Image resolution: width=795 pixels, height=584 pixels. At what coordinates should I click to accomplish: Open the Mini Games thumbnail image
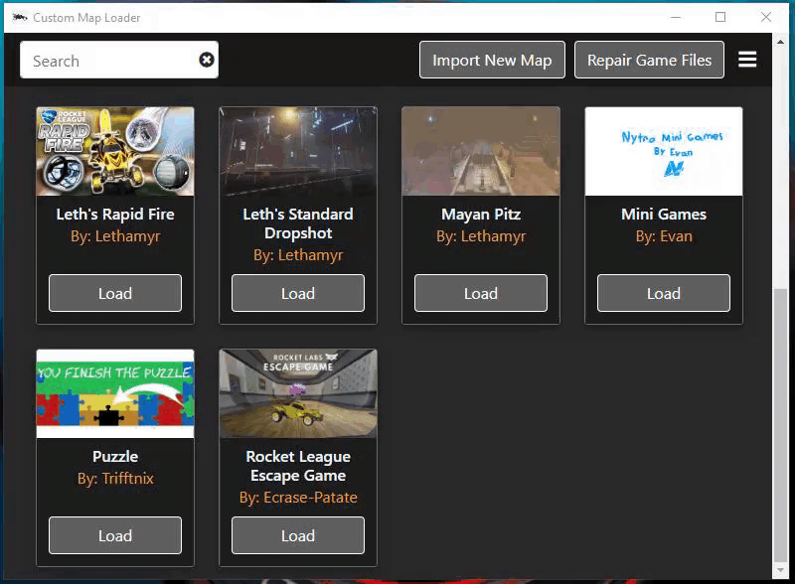coord(663,150)
